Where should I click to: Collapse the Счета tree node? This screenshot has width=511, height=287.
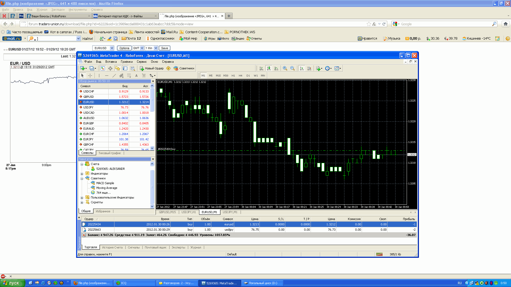[x=82, y=164]
